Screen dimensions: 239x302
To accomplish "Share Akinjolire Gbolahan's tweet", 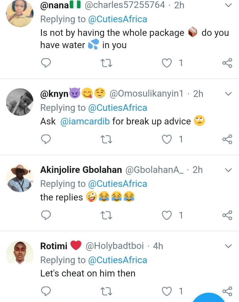I will click(x=227, y=215).
